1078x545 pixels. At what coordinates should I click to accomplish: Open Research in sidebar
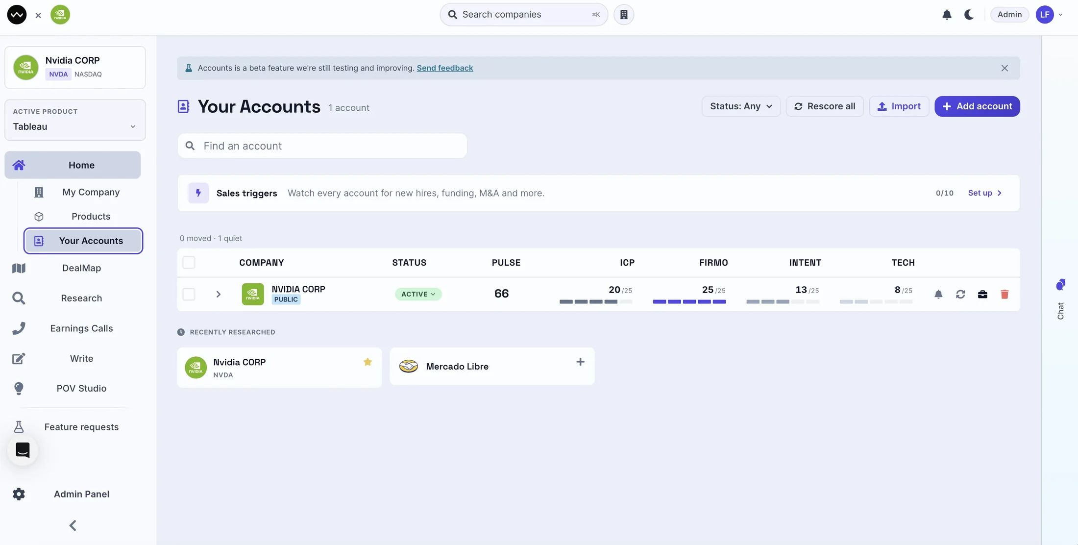point(73,298)
